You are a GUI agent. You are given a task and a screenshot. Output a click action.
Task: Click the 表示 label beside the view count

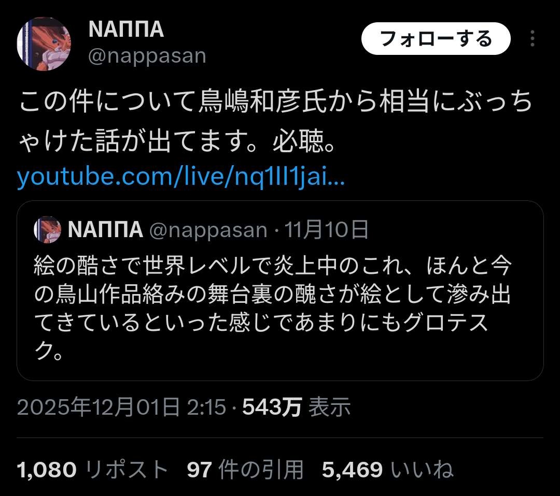click(330, 407)
